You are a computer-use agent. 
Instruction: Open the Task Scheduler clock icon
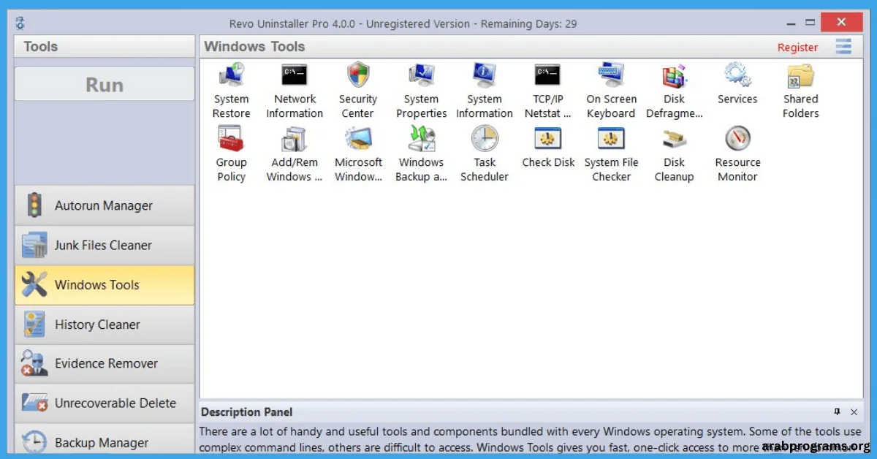(485, 139)
